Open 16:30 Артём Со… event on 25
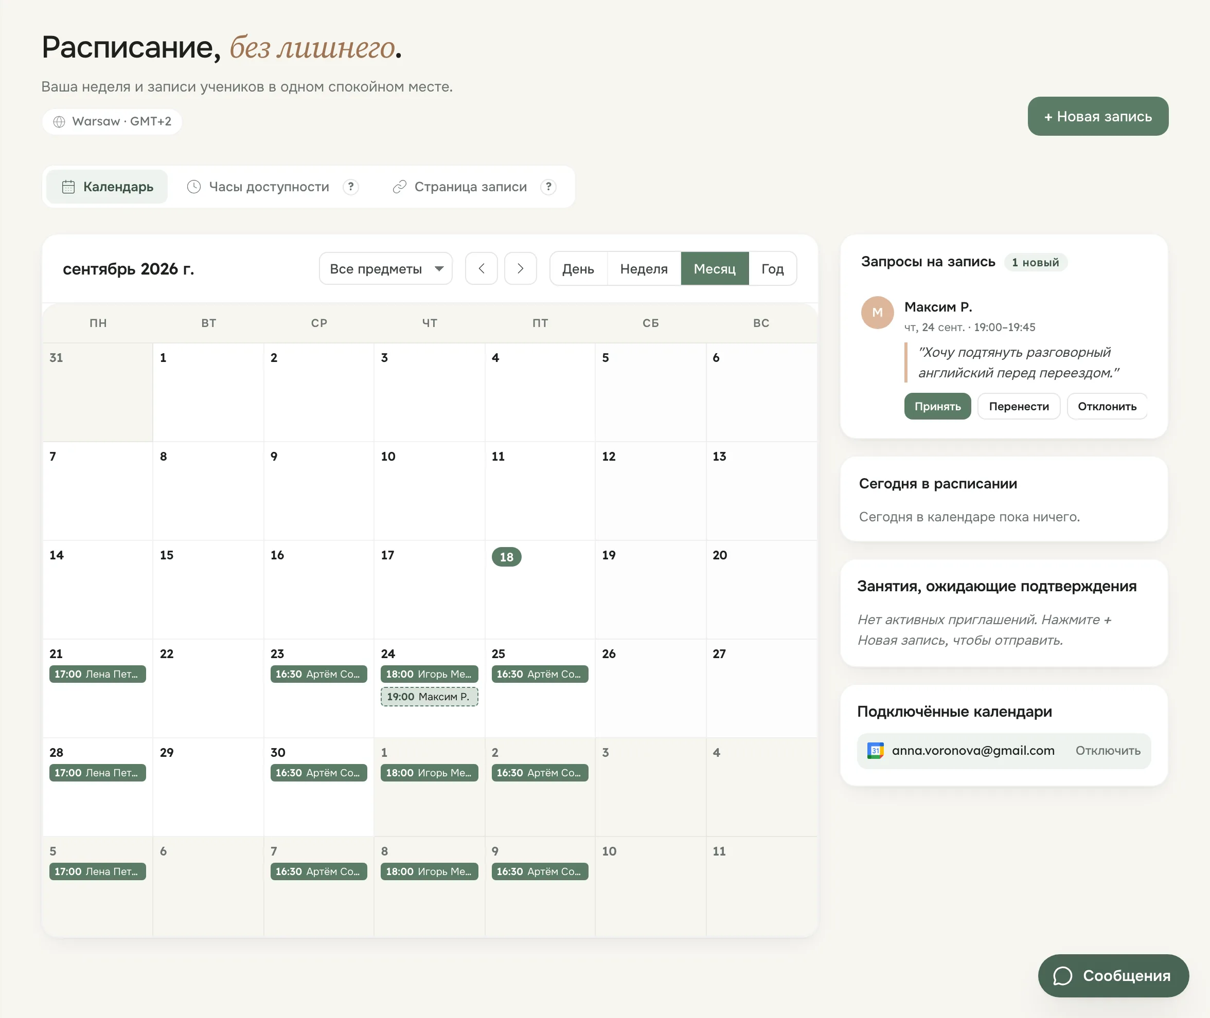Viewport: 1210px width, 1018px height. [x=540, y=674]
